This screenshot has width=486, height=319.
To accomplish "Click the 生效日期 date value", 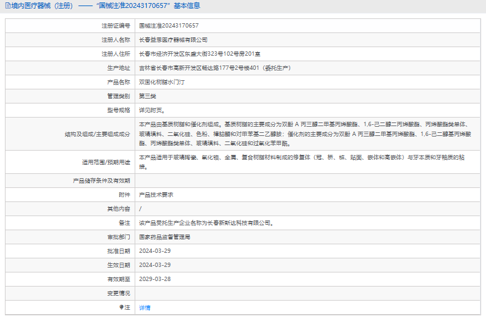I will pyautogui.click(x=154, y=265).
